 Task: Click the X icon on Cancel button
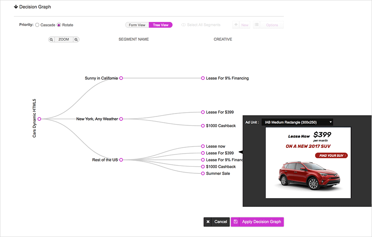click(208, 222)
